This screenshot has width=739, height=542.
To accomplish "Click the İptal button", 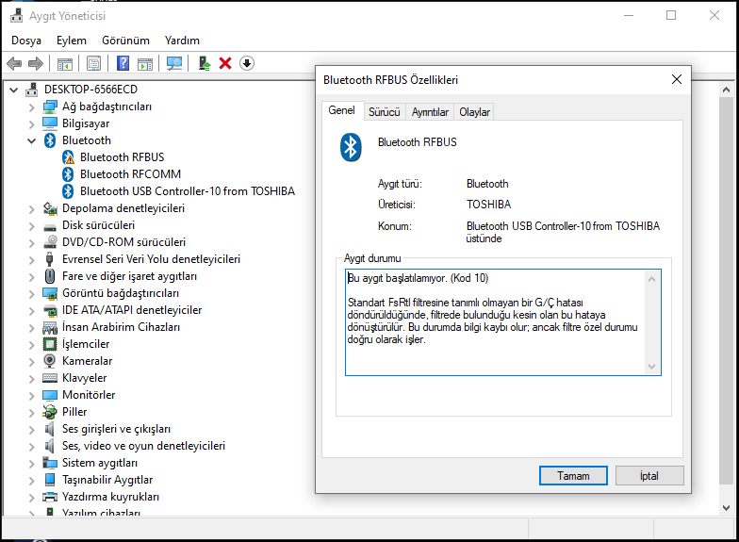I will click(649, 476).
